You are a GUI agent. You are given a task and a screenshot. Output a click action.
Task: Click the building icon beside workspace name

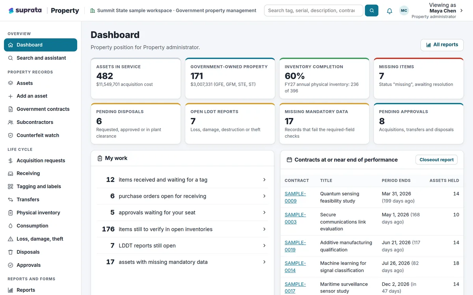93,11
